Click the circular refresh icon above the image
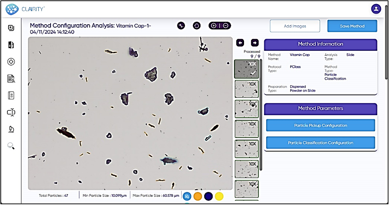391x206 pixels. coord(197,26)
